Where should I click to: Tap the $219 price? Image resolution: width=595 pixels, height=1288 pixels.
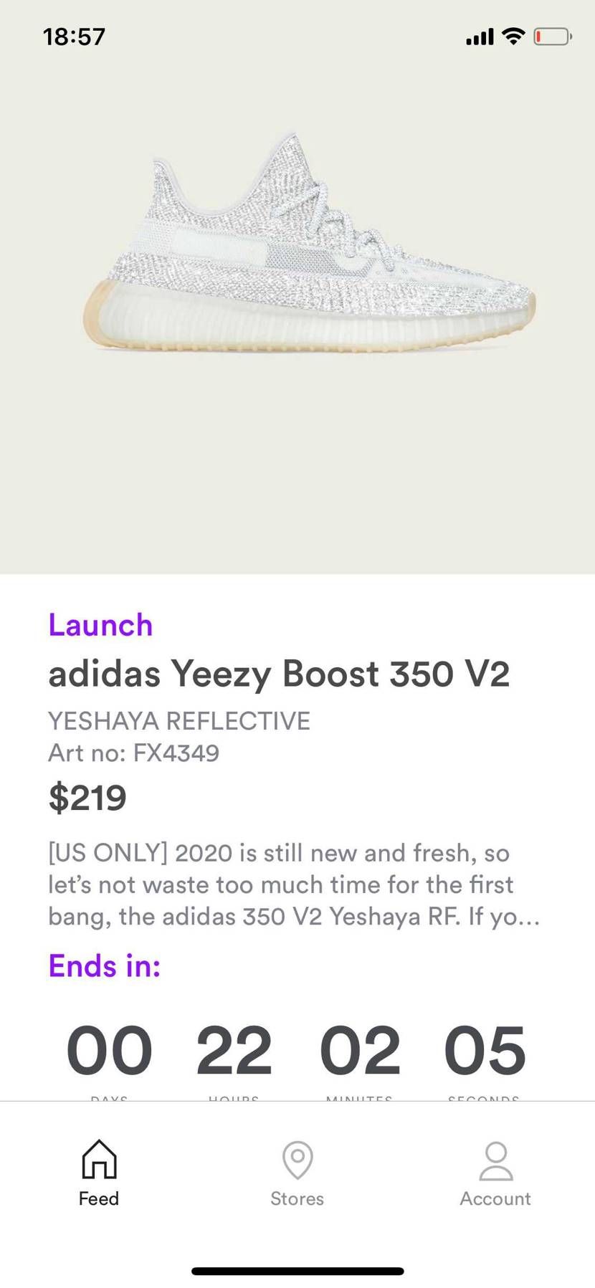tap(87, 798)
